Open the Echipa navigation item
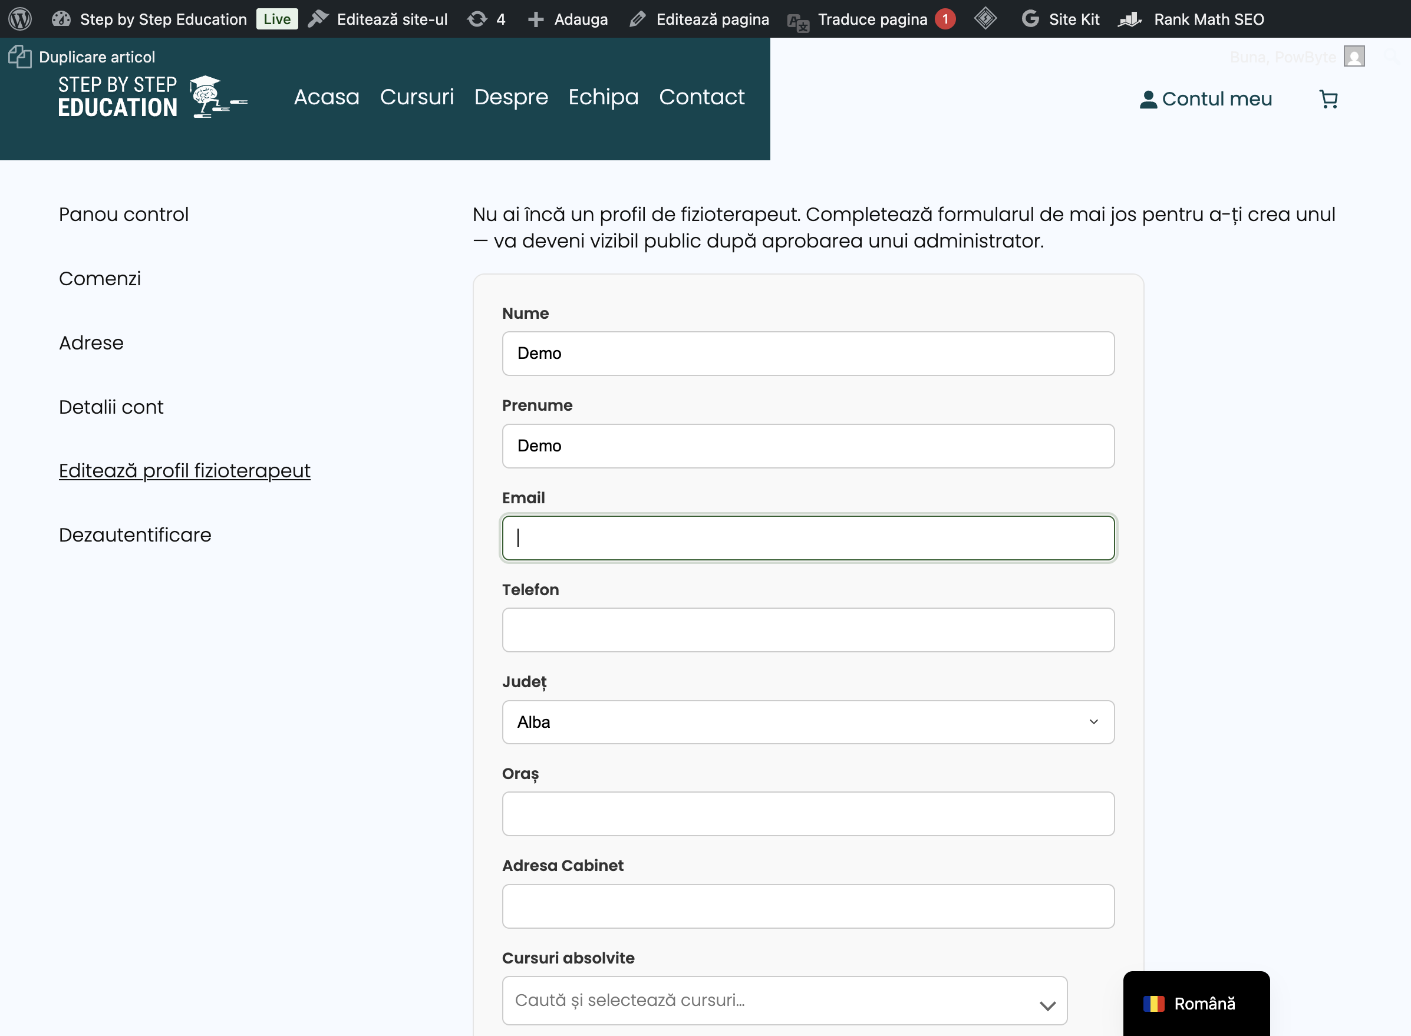 (604, 97)
